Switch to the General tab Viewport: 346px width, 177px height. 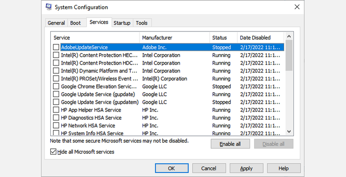pyautogui.click(x=56, y=23)
